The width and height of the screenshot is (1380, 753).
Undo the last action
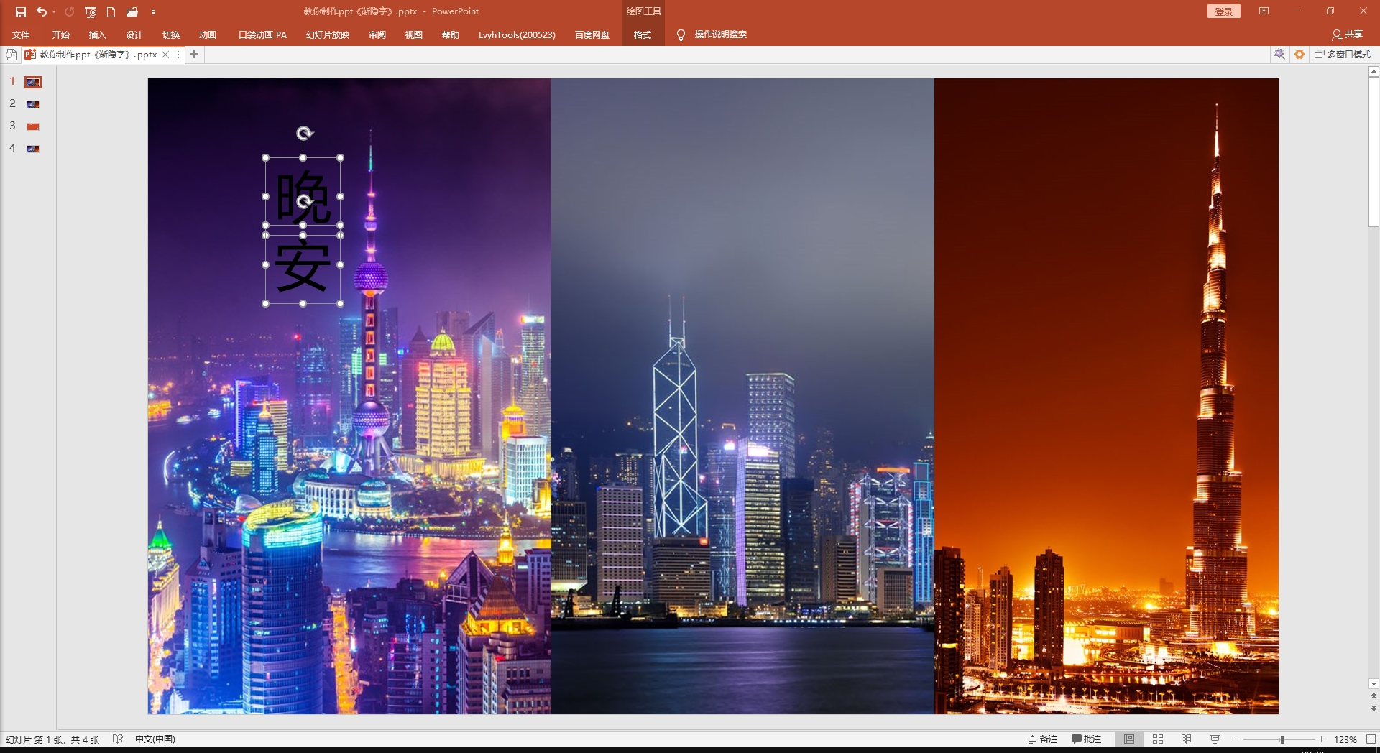point(42,11)
